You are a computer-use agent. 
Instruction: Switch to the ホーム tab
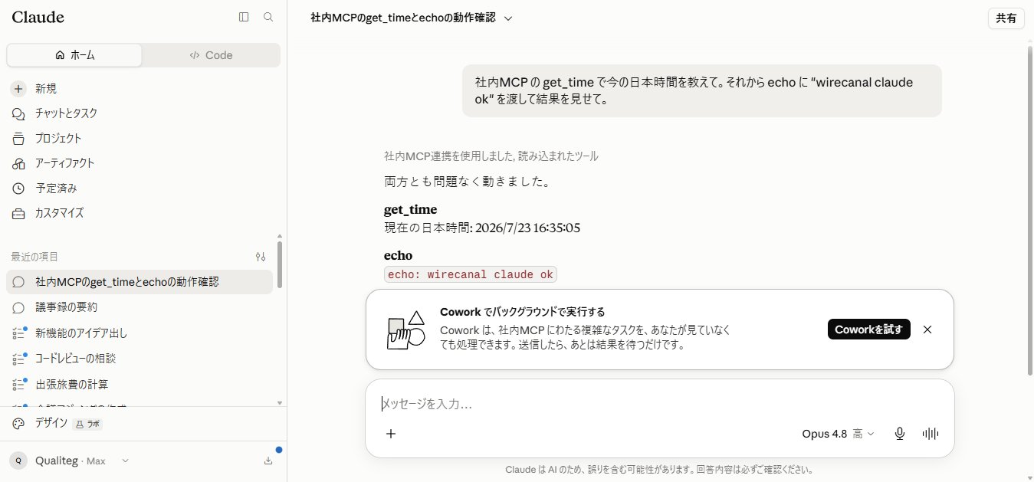coord(74,55)
